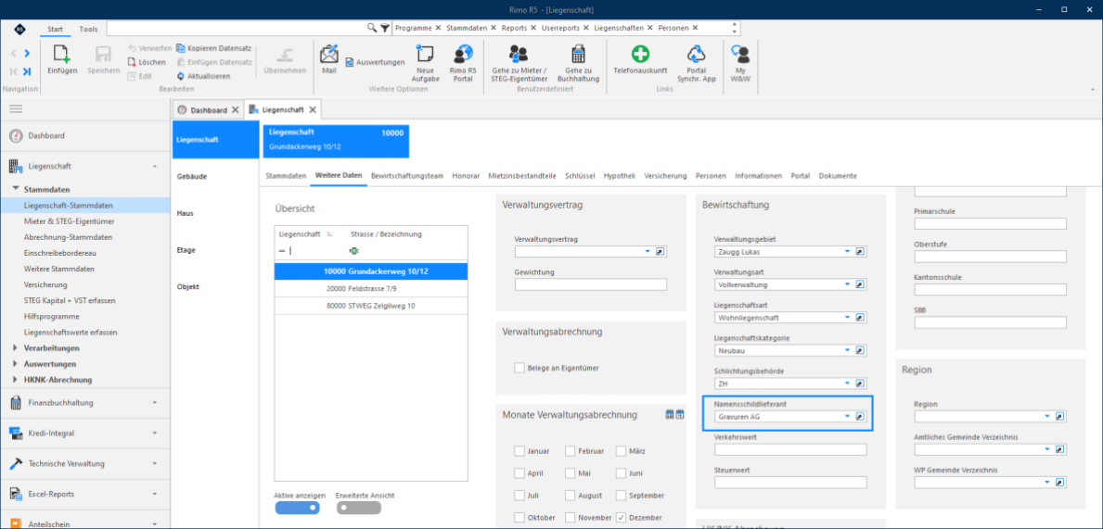
Task: Check the Januar month box
Action: pyautogui.click(x=519, y=451)
